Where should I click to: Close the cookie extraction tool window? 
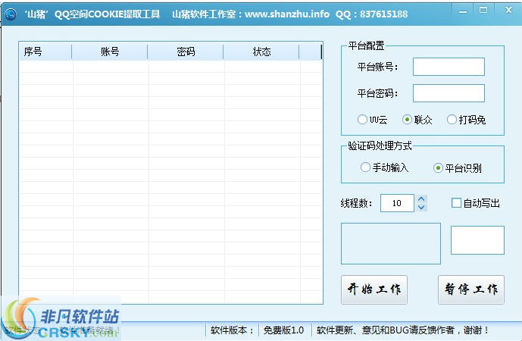click(508, 10)
